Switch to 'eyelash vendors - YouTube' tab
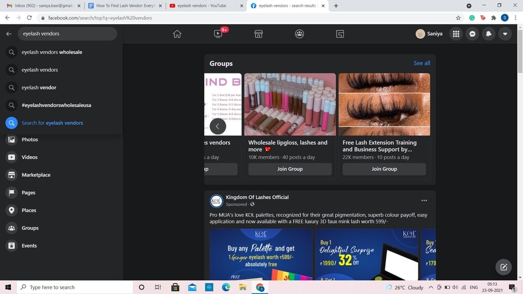Viewport: 523px width, 294px height. [x=206, y=5]
